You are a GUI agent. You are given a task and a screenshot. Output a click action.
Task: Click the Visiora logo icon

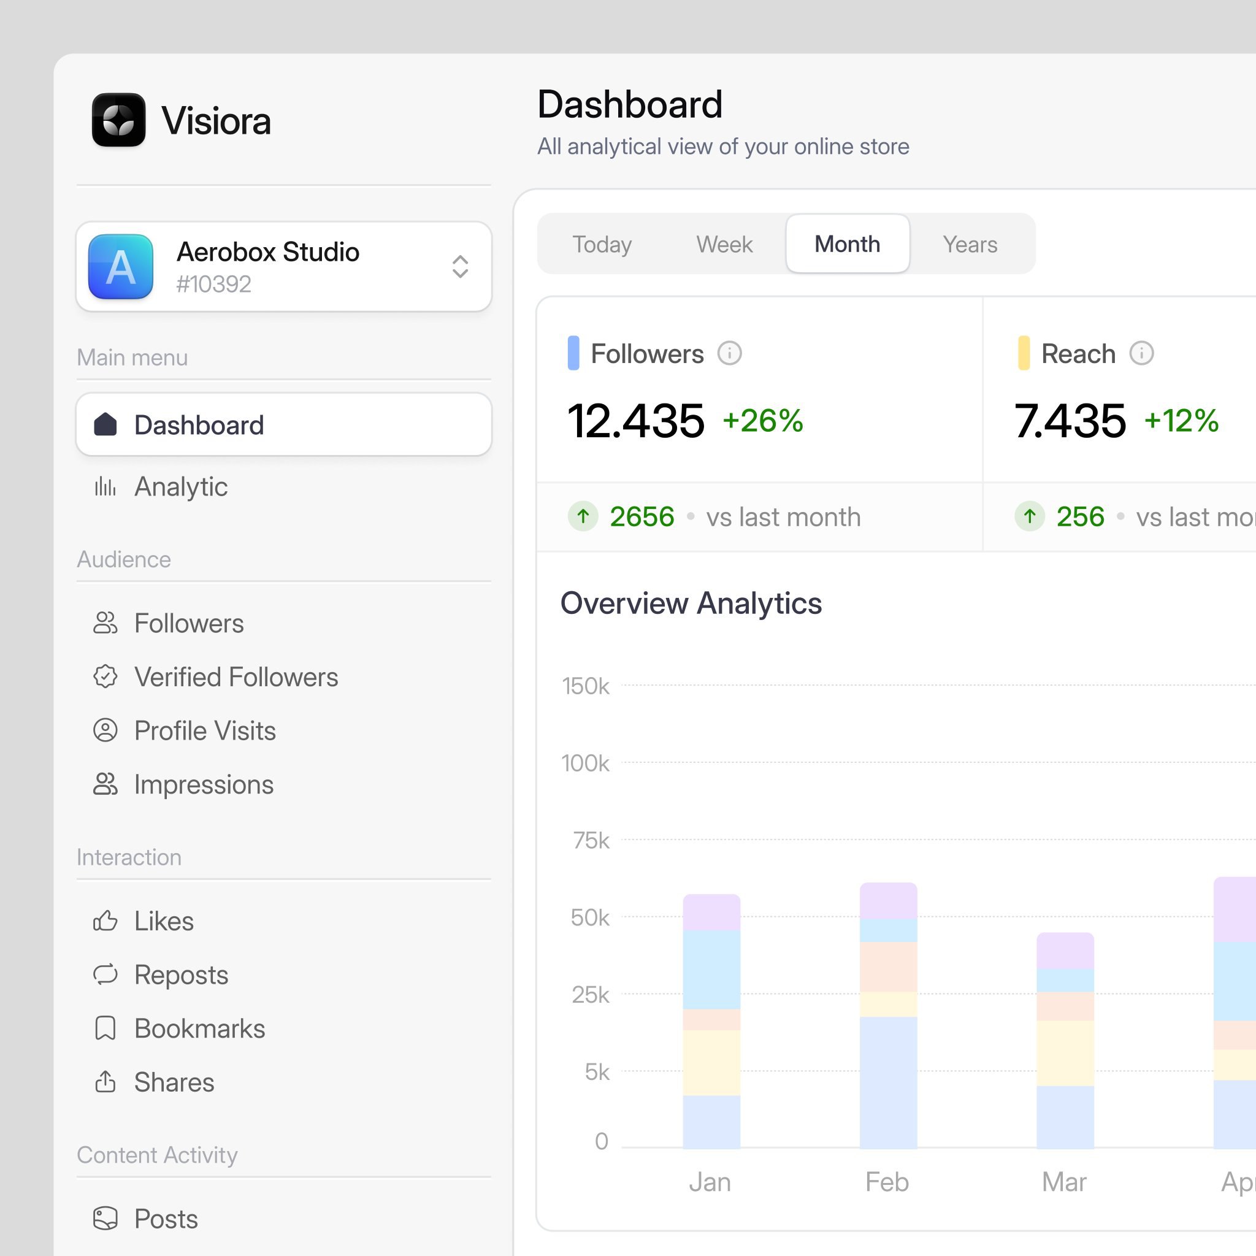118,120
